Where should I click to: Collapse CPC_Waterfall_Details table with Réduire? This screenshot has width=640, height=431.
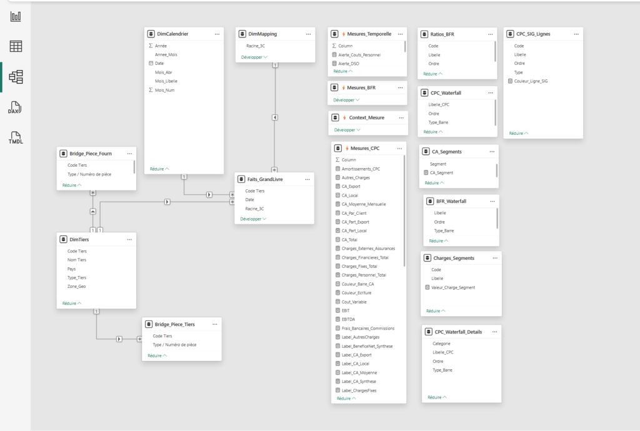click(437, 397)
